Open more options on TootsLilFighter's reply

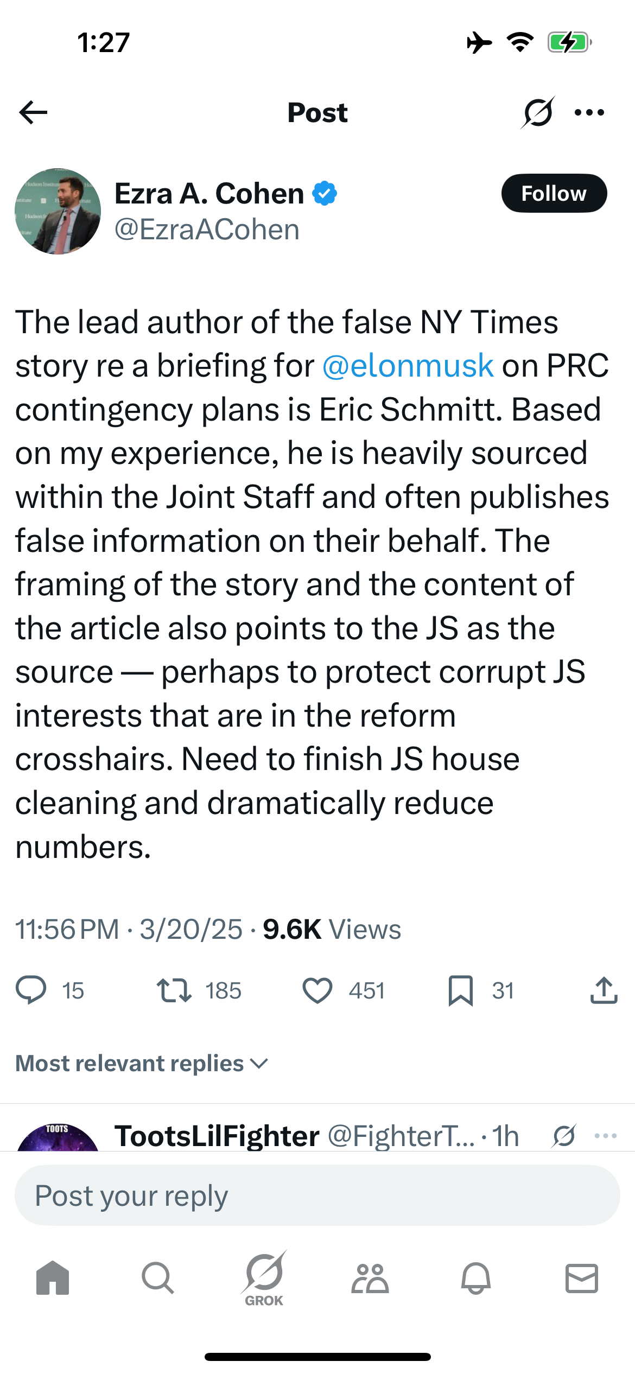point(606,1136)
